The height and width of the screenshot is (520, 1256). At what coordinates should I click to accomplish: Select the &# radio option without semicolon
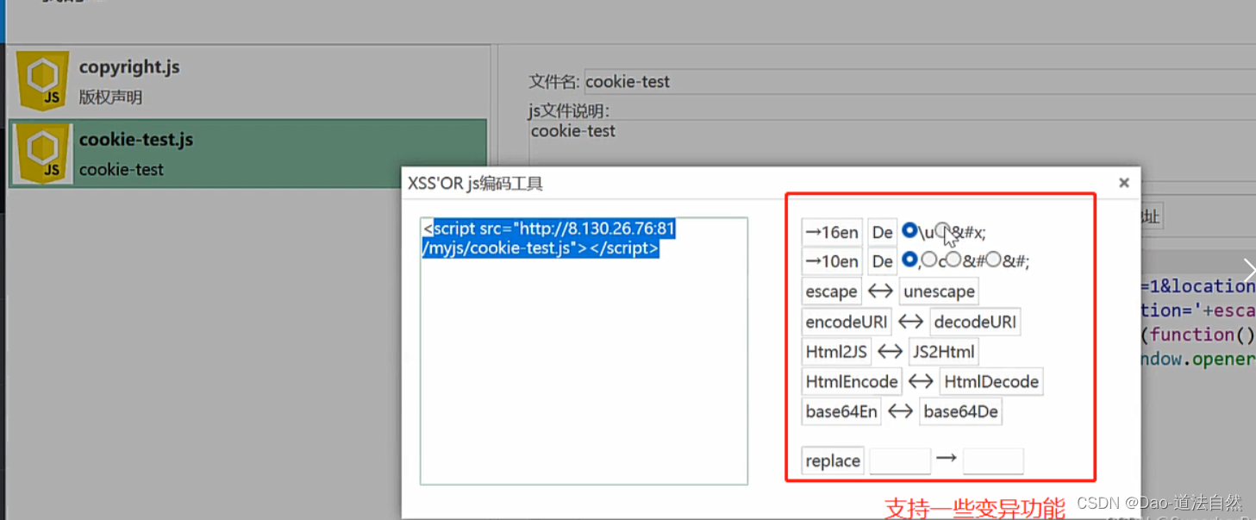pyautogui.click(x=953, y=260)
